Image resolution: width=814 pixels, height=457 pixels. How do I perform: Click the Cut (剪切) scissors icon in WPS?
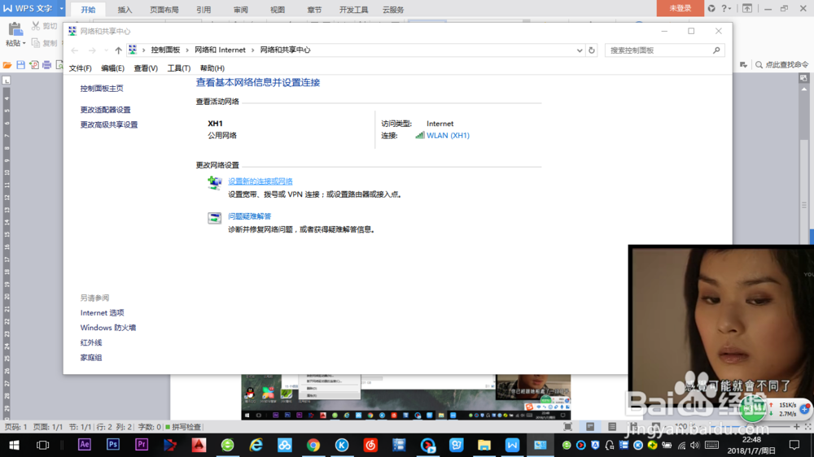point(36,25)
